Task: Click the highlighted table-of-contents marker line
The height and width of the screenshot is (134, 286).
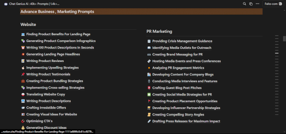Action: pos(277,53)
